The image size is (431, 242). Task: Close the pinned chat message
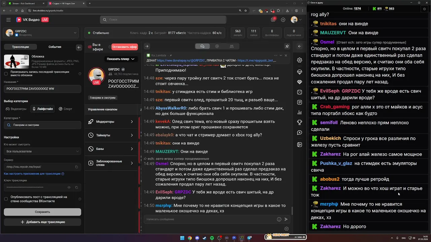coord(286,55)
